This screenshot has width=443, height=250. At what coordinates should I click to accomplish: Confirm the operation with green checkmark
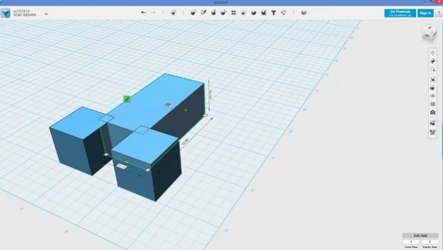(127, 99)
